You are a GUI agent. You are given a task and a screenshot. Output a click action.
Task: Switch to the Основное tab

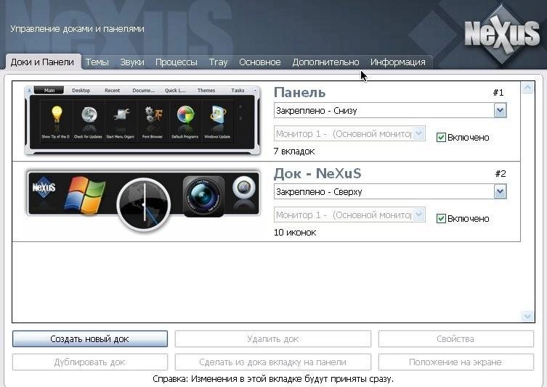[260, 62]
